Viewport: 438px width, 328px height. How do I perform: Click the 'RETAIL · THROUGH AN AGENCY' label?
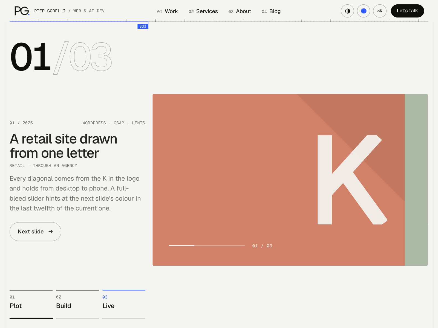(43, 166)
